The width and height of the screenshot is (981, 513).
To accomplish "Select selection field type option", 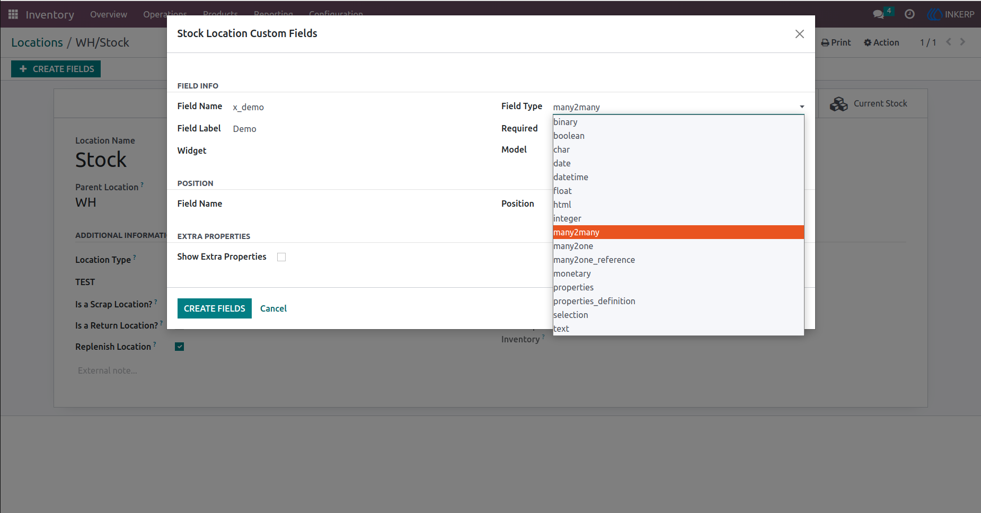I will [x=678, y=315].
